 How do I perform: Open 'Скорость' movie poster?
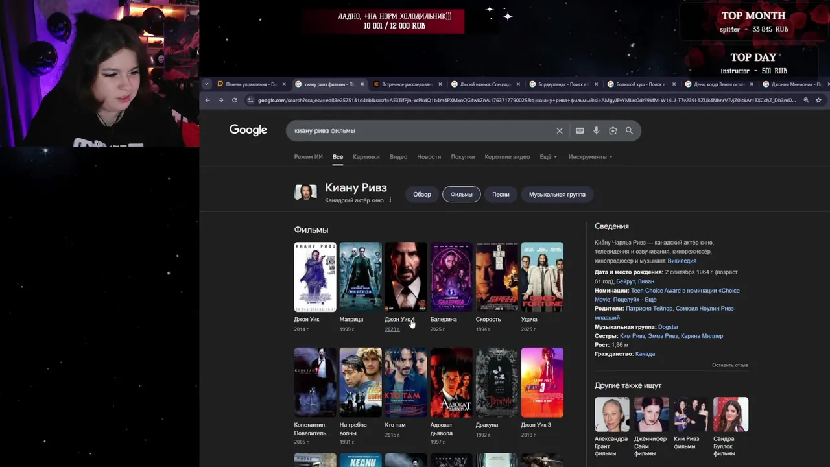pos(497,277)
